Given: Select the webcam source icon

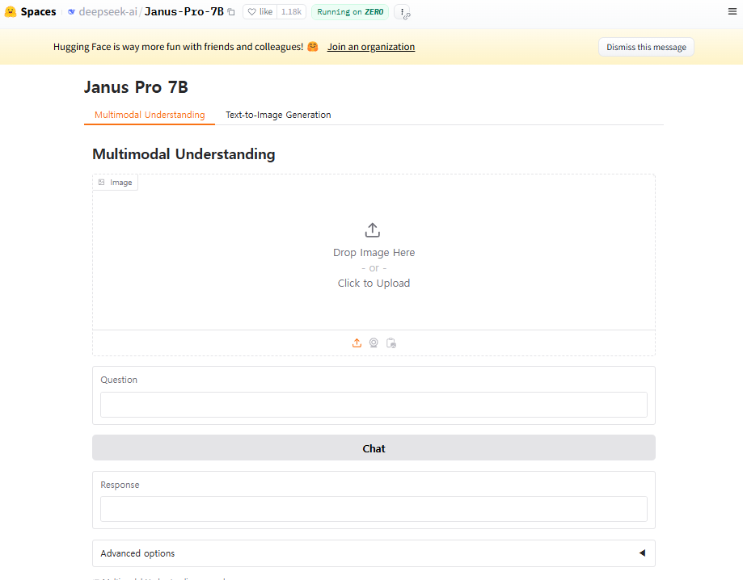Looking at the screenshot, I should 374,343.
